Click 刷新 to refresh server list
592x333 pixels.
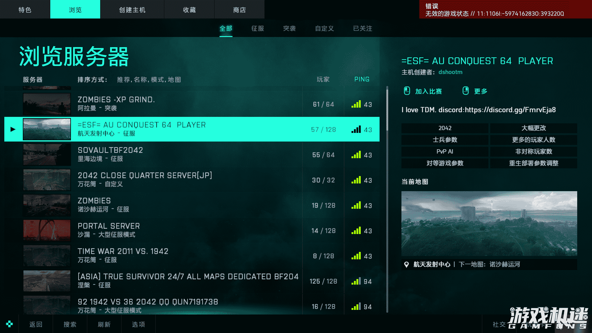[x=104, y=324]
